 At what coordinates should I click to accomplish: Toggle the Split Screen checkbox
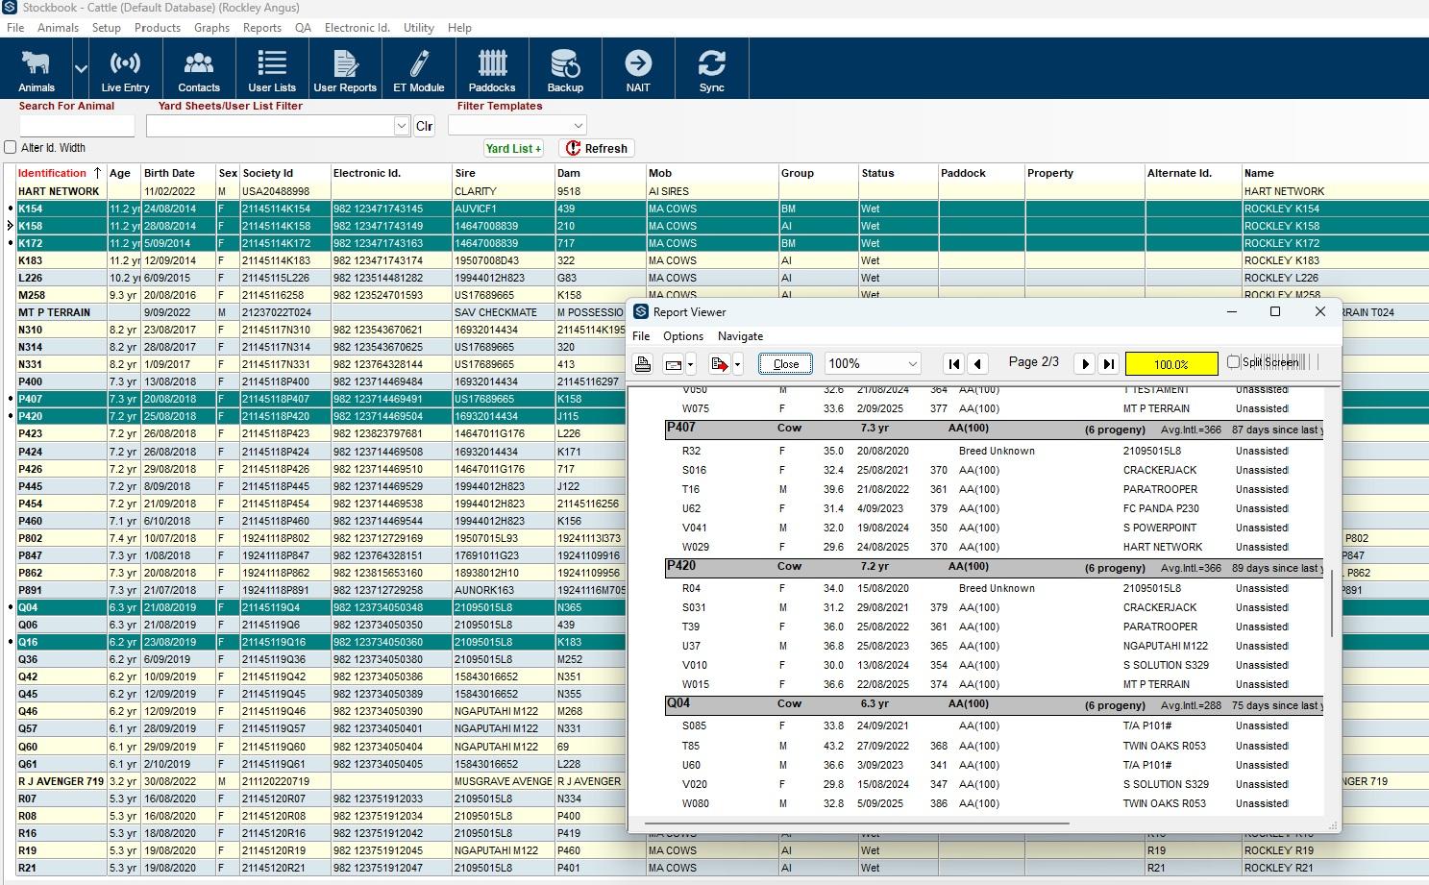pos(1233,362)
